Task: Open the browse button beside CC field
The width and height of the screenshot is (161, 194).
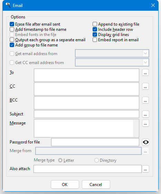Action: (x=145, y=86)
